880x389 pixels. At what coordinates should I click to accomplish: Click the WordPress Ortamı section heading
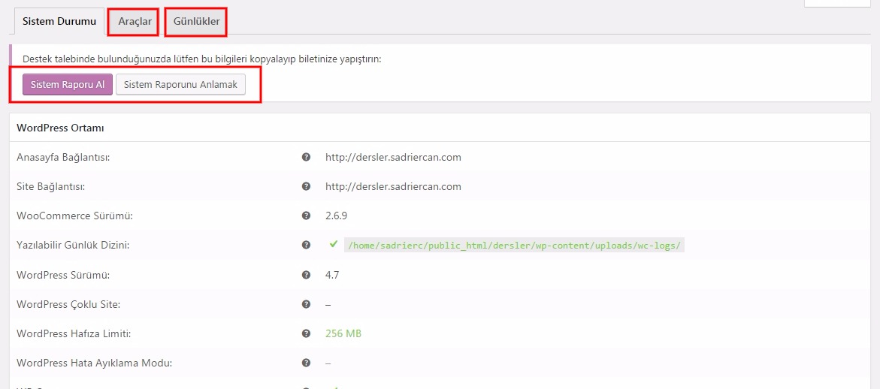61,128
